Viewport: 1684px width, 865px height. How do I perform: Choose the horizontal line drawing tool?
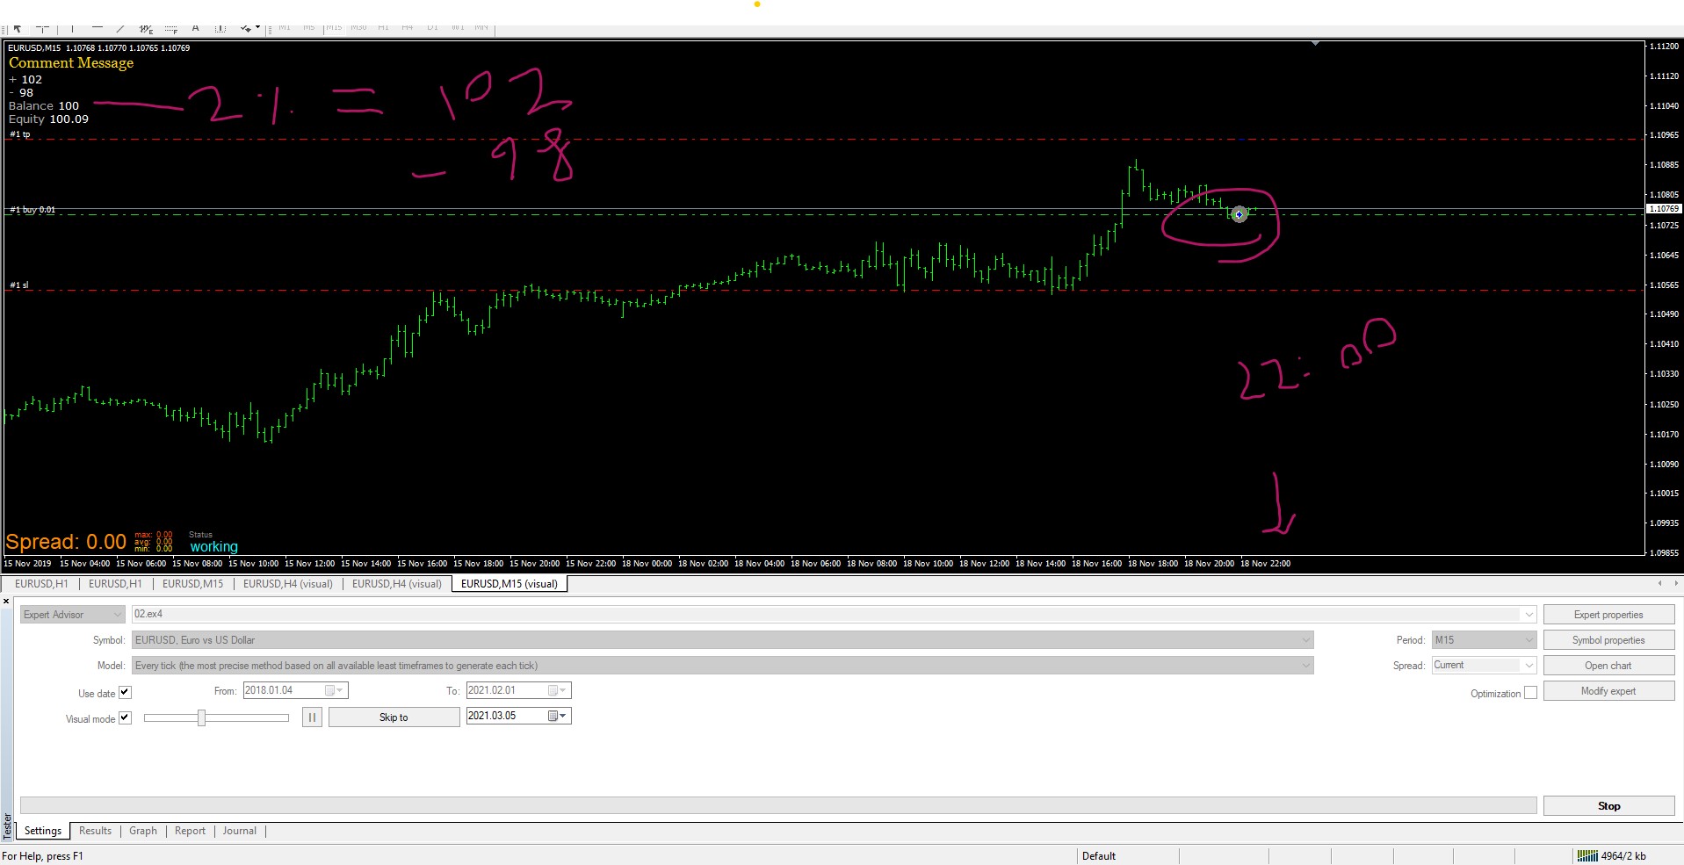98,29
